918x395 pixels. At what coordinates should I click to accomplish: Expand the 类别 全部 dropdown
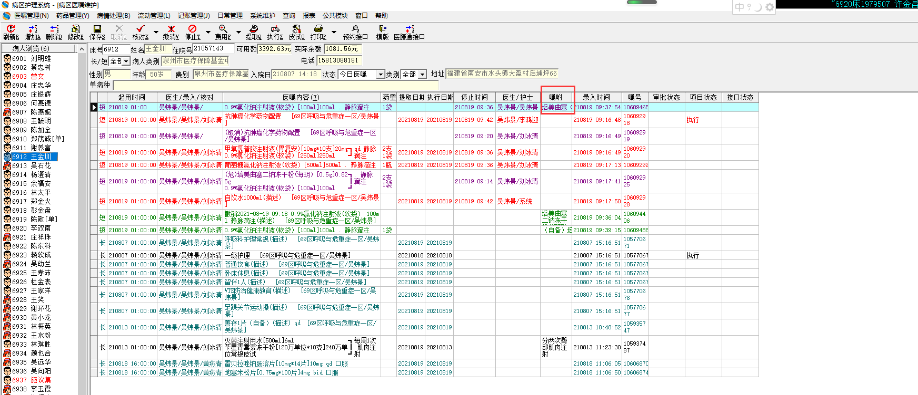point(422,75)
